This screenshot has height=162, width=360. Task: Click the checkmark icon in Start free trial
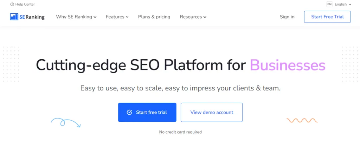[129, 112]
